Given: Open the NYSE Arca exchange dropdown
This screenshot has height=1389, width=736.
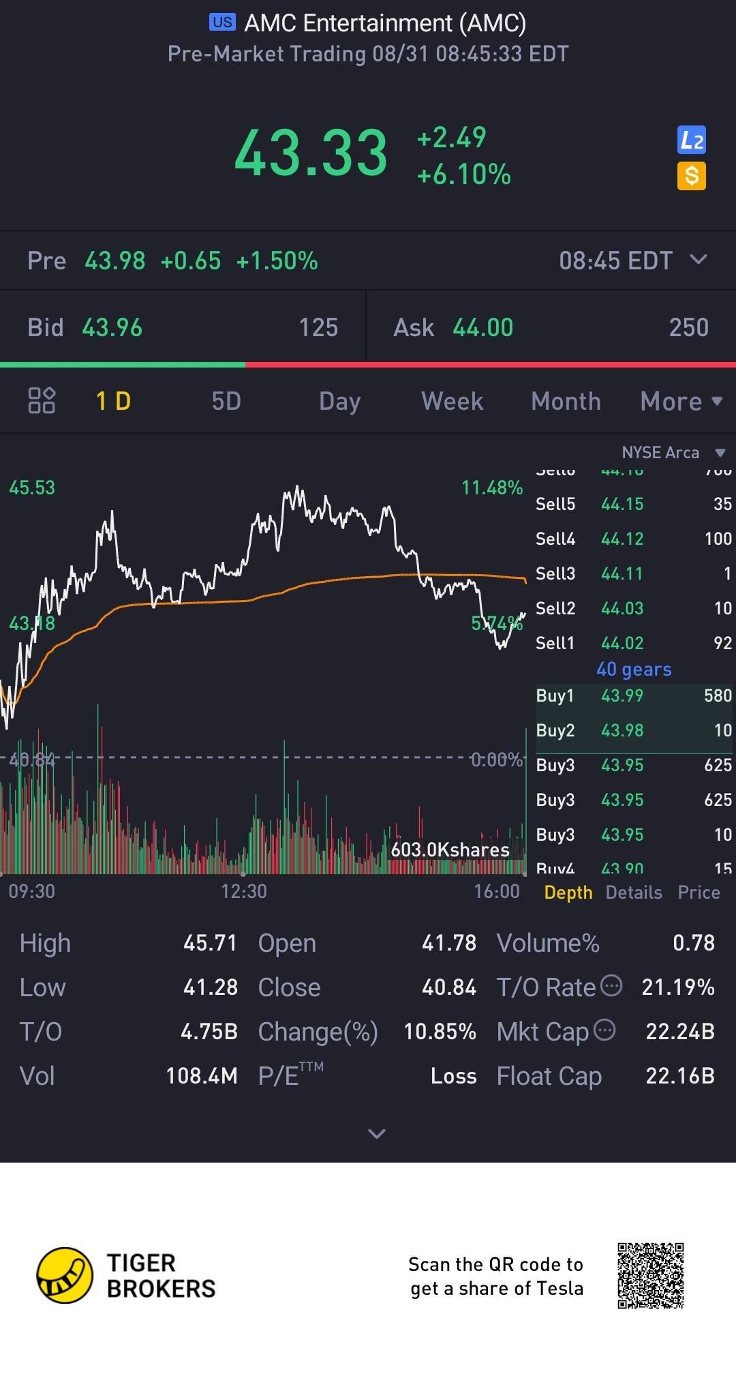Looking at the screenshot, I should (673, 453).
